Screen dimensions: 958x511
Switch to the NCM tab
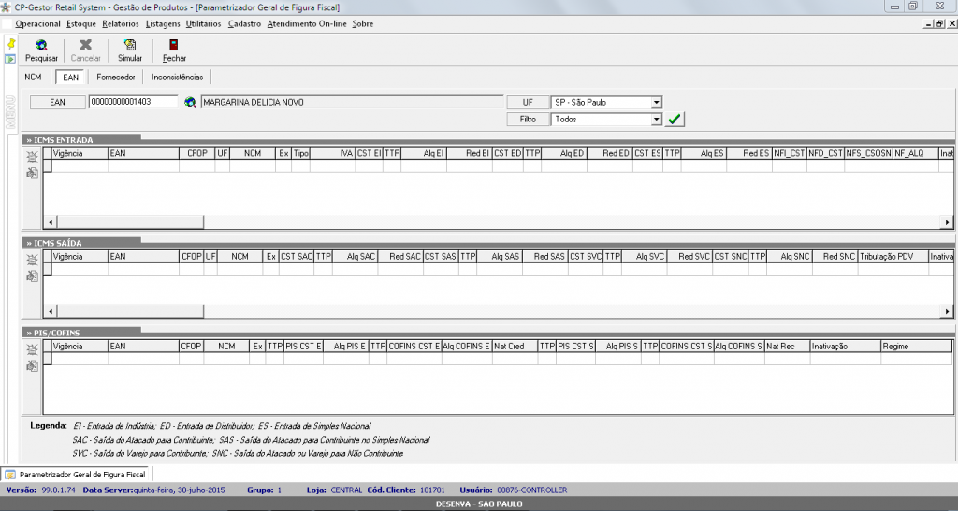click(x=33, y=78)
